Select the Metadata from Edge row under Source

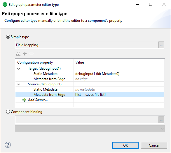[90, 95]
